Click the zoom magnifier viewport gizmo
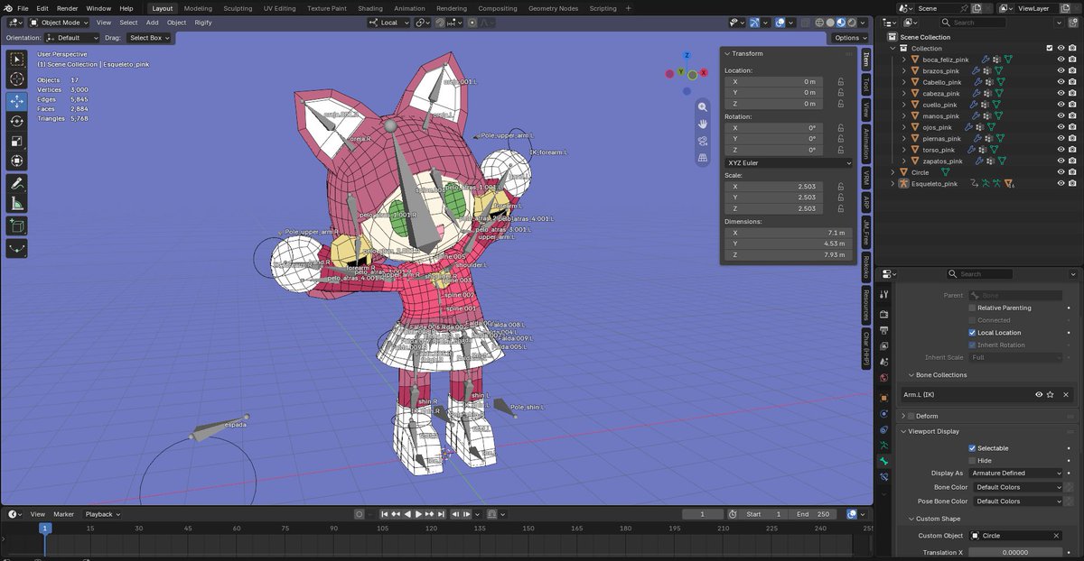The height and width of the screenshot is (561, 1084). click(703, 106)
